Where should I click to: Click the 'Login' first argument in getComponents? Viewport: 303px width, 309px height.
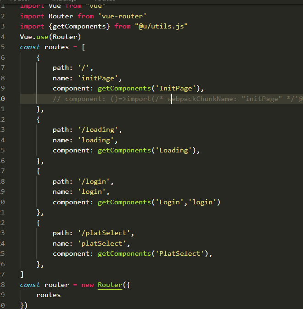(169, 202)
